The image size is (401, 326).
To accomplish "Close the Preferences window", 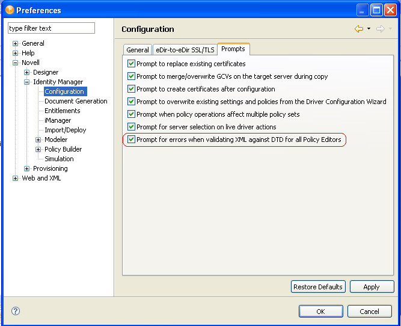I will pos(391,10).
